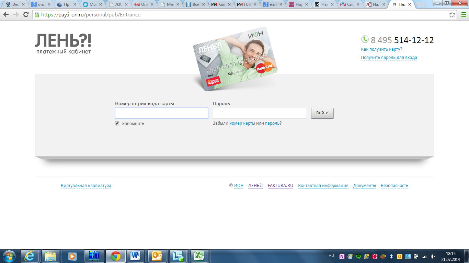469x263 pixels.
Task: Click the 8 495 514-12-12 phone number
Action: pos(402,40)
